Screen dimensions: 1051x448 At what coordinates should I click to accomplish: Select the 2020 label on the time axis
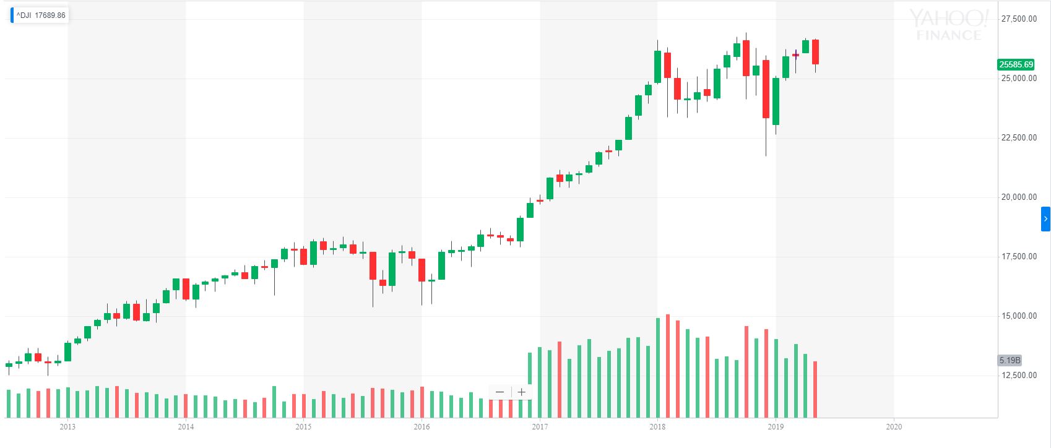[894, 427]
